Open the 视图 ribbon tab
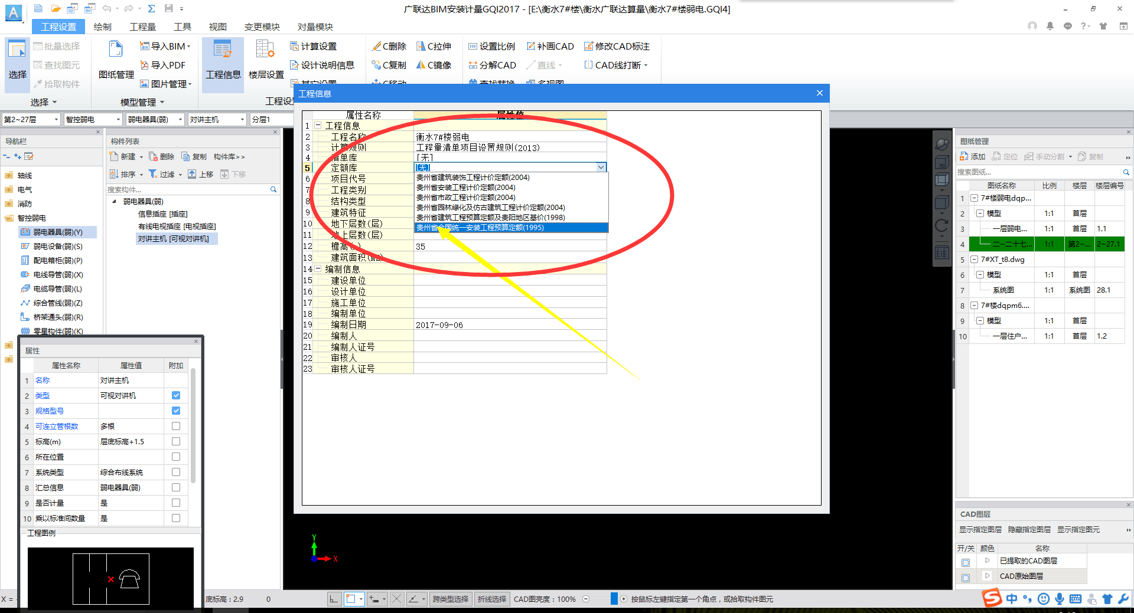The height and width of the screenshot is (613, 1134). coord(218,27)
